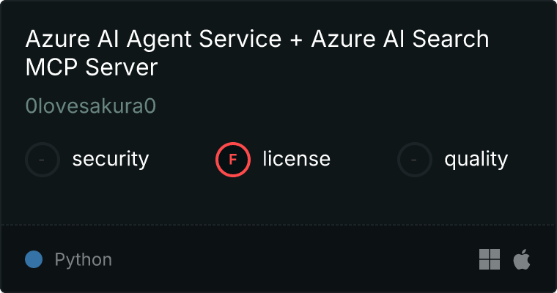The width and height of the screenshot is (557, 293).
Task: Click the security grade circle badge
Action: (x=43, y=159)
